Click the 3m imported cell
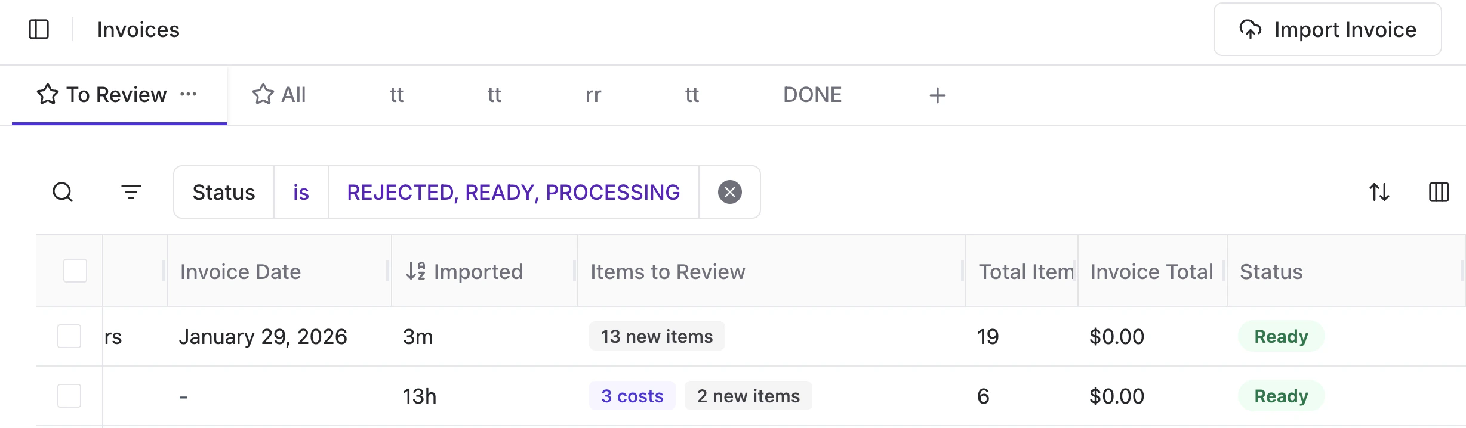 click(x=418, y=337)
